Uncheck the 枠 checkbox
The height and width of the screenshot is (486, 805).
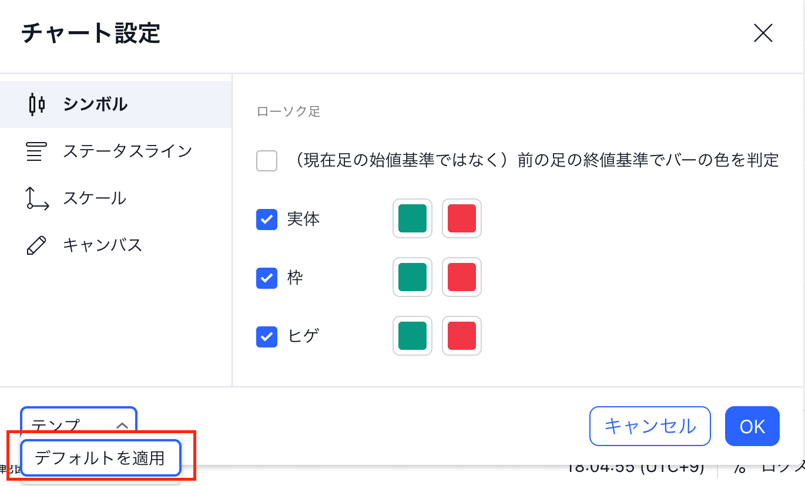(x=267, y=278)
